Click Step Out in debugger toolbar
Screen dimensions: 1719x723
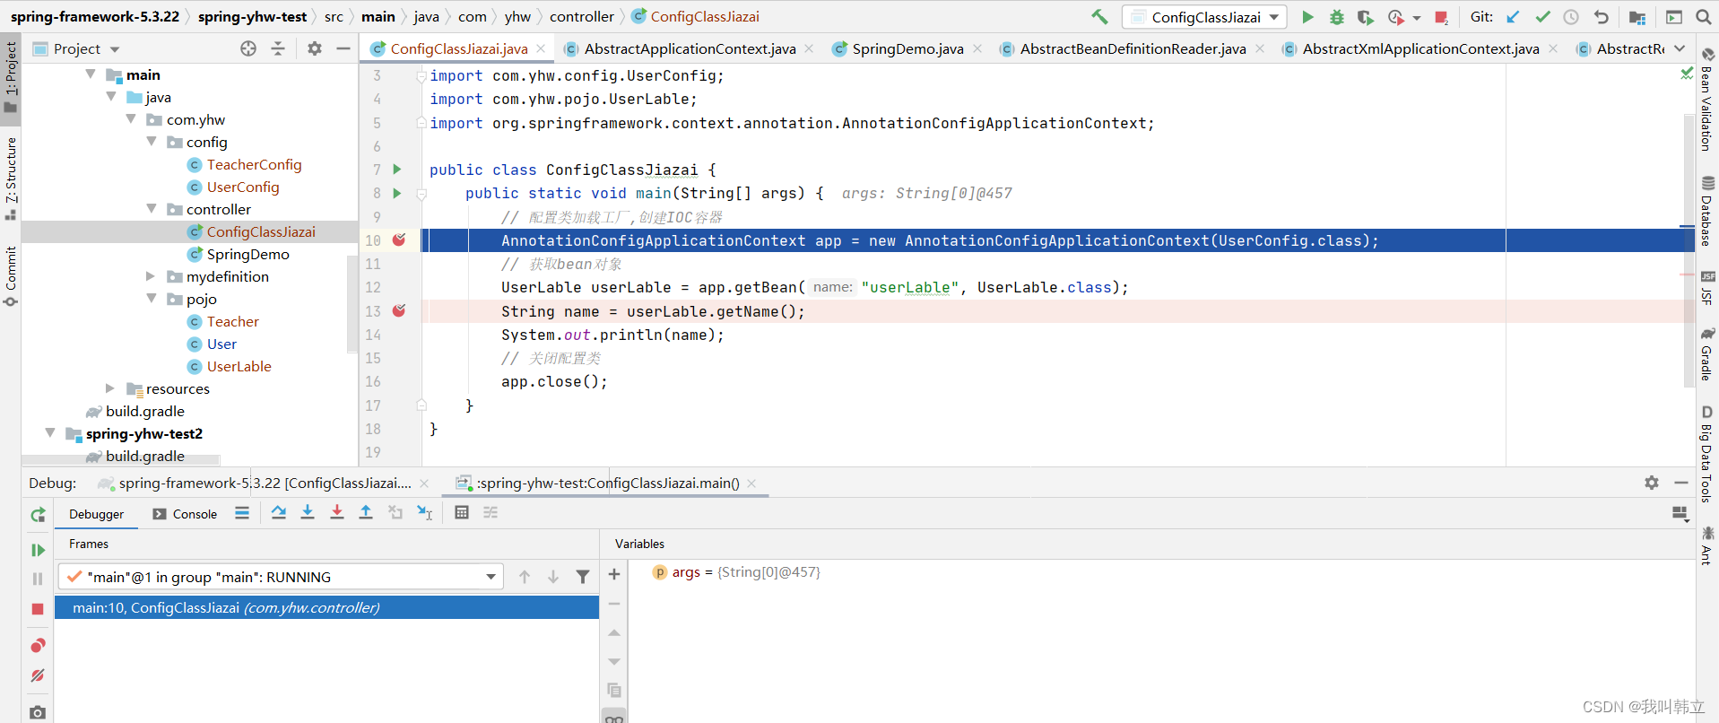tap(366, 512)
